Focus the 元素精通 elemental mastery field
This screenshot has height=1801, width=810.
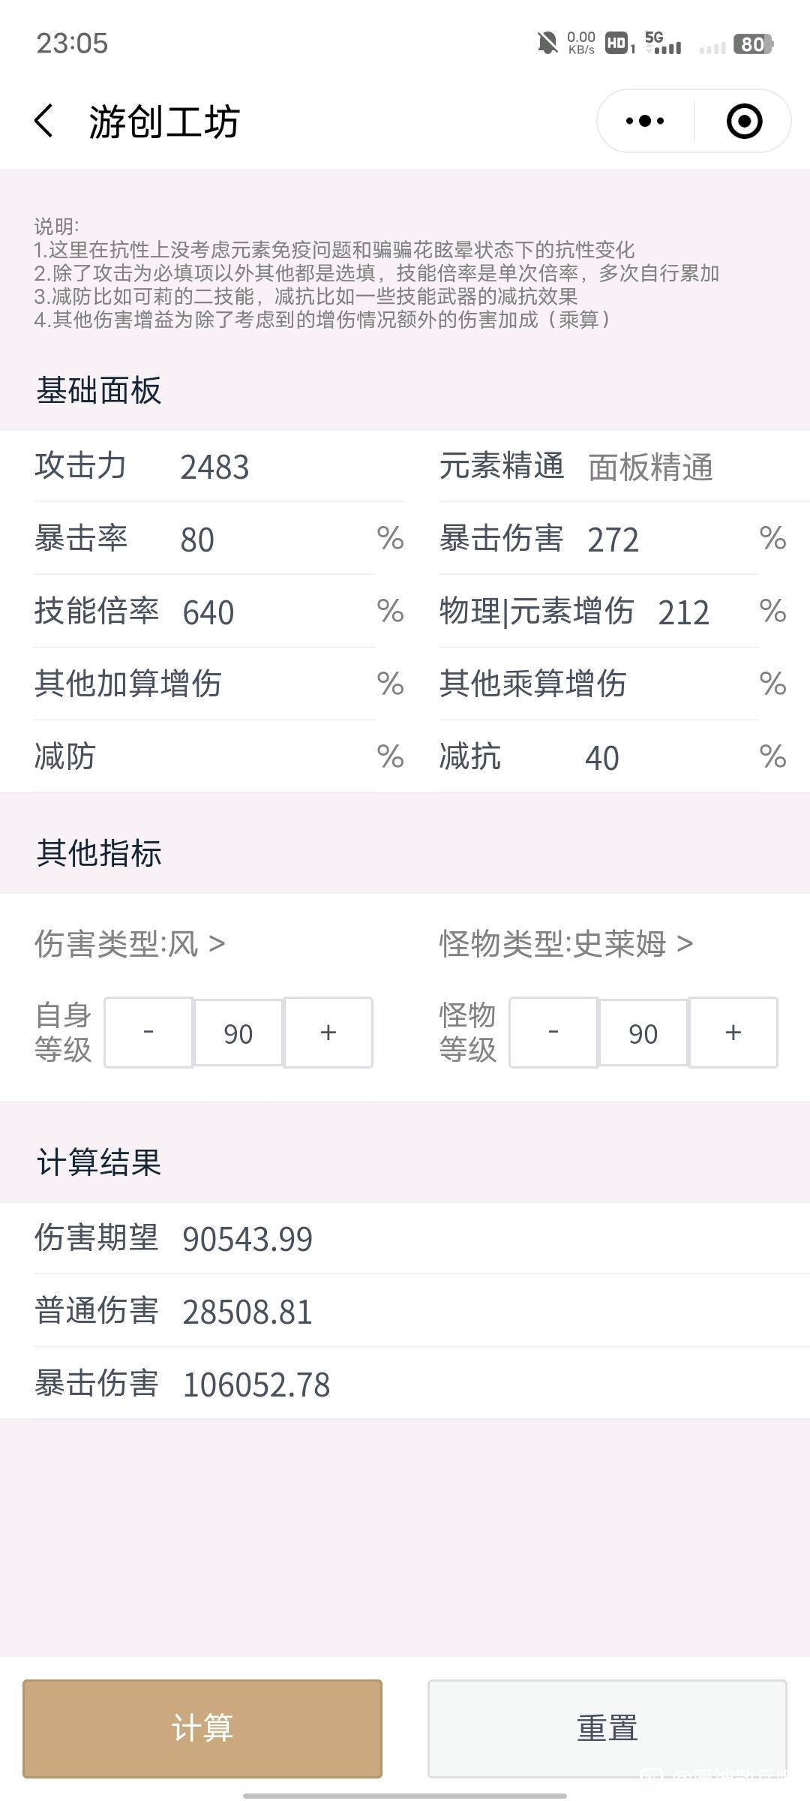coord(675,467)
